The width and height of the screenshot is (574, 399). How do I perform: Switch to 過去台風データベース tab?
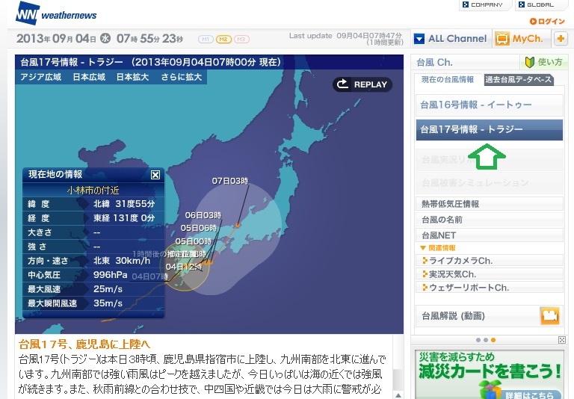518,80
